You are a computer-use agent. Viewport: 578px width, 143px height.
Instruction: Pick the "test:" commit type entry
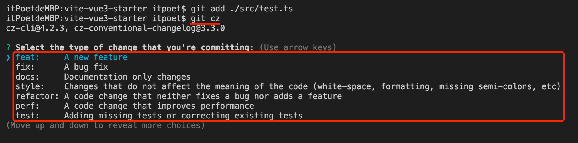point(27,116)
